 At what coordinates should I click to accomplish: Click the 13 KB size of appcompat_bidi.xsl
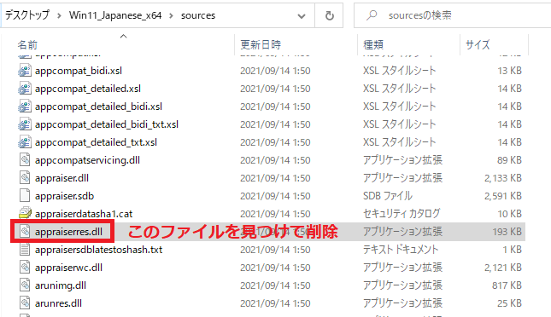click(509, 71)
